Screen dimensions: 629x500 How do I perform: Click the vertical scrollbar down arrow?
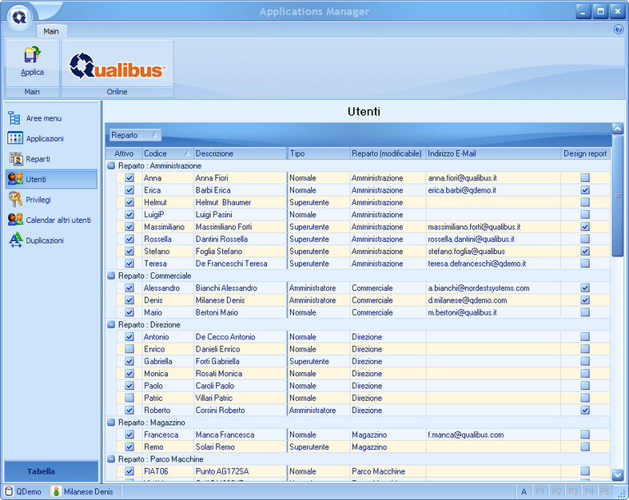(x=617, y=474)
